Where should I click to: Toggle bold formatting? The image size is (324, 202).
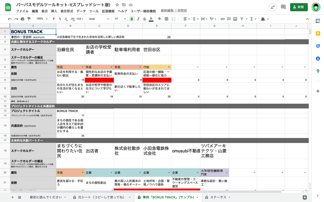132,19
